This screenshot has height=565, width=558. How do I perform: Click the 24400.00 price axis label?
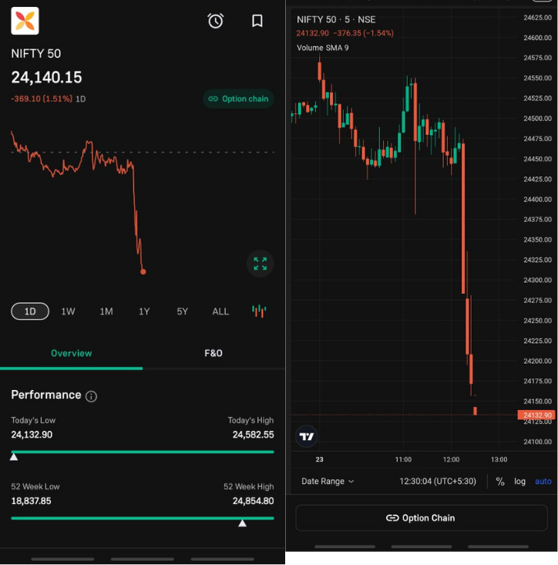(537, 200)
